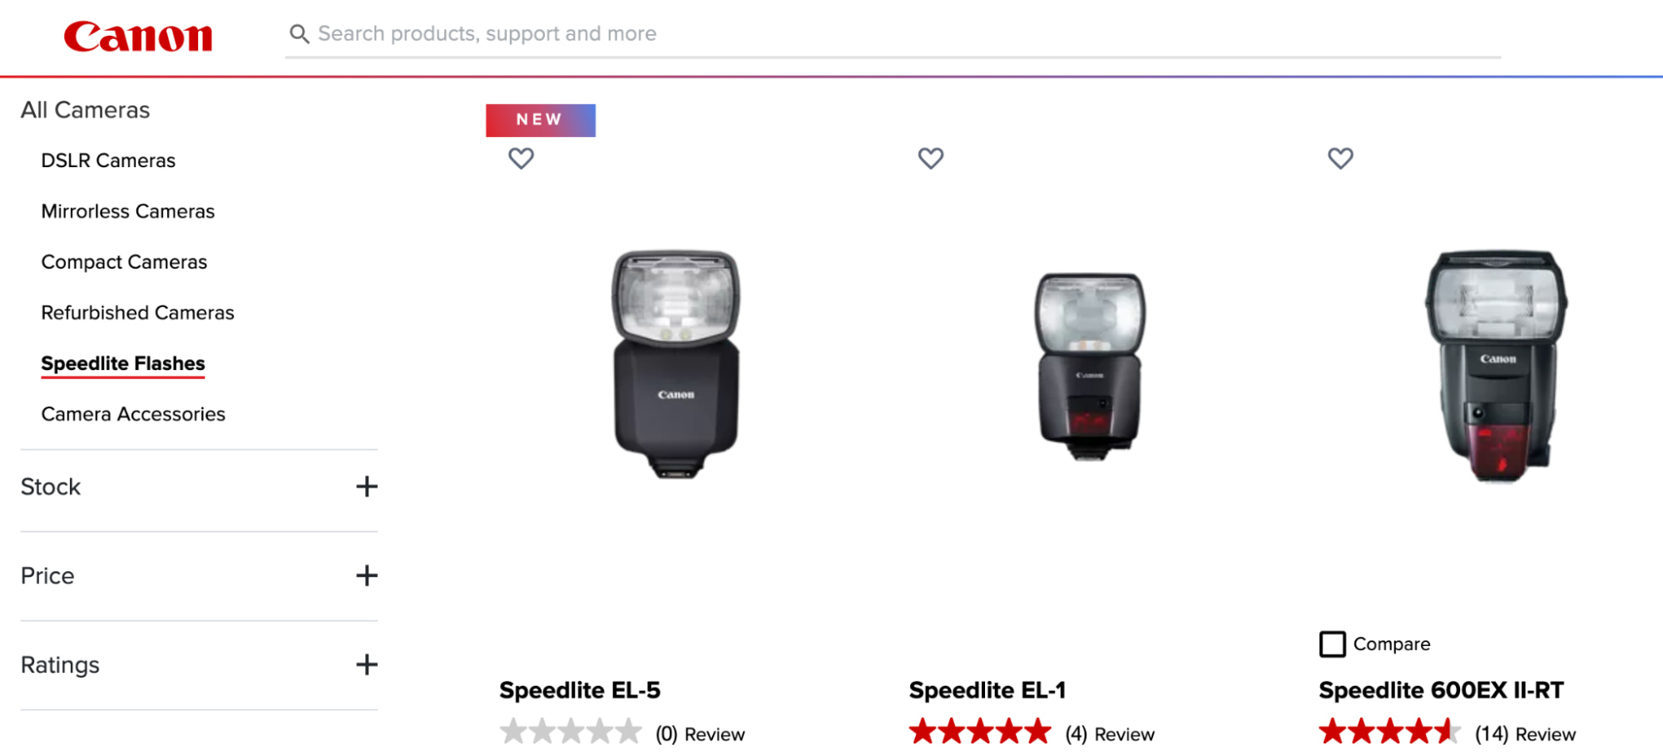This screenshot has height=755, width=1663.
Task: Click the empty star rating under Speedlite EL-5
Action: pos(571,733)
